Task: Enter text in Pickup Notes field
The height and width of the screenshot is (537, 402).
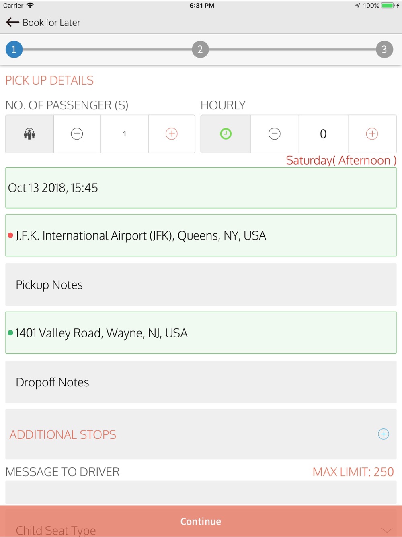Action: tap(201, 285)
